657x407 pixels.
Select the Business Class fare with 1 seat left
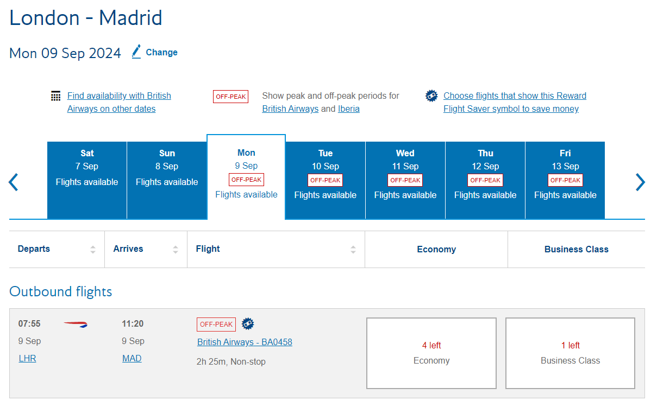(570, 353)
